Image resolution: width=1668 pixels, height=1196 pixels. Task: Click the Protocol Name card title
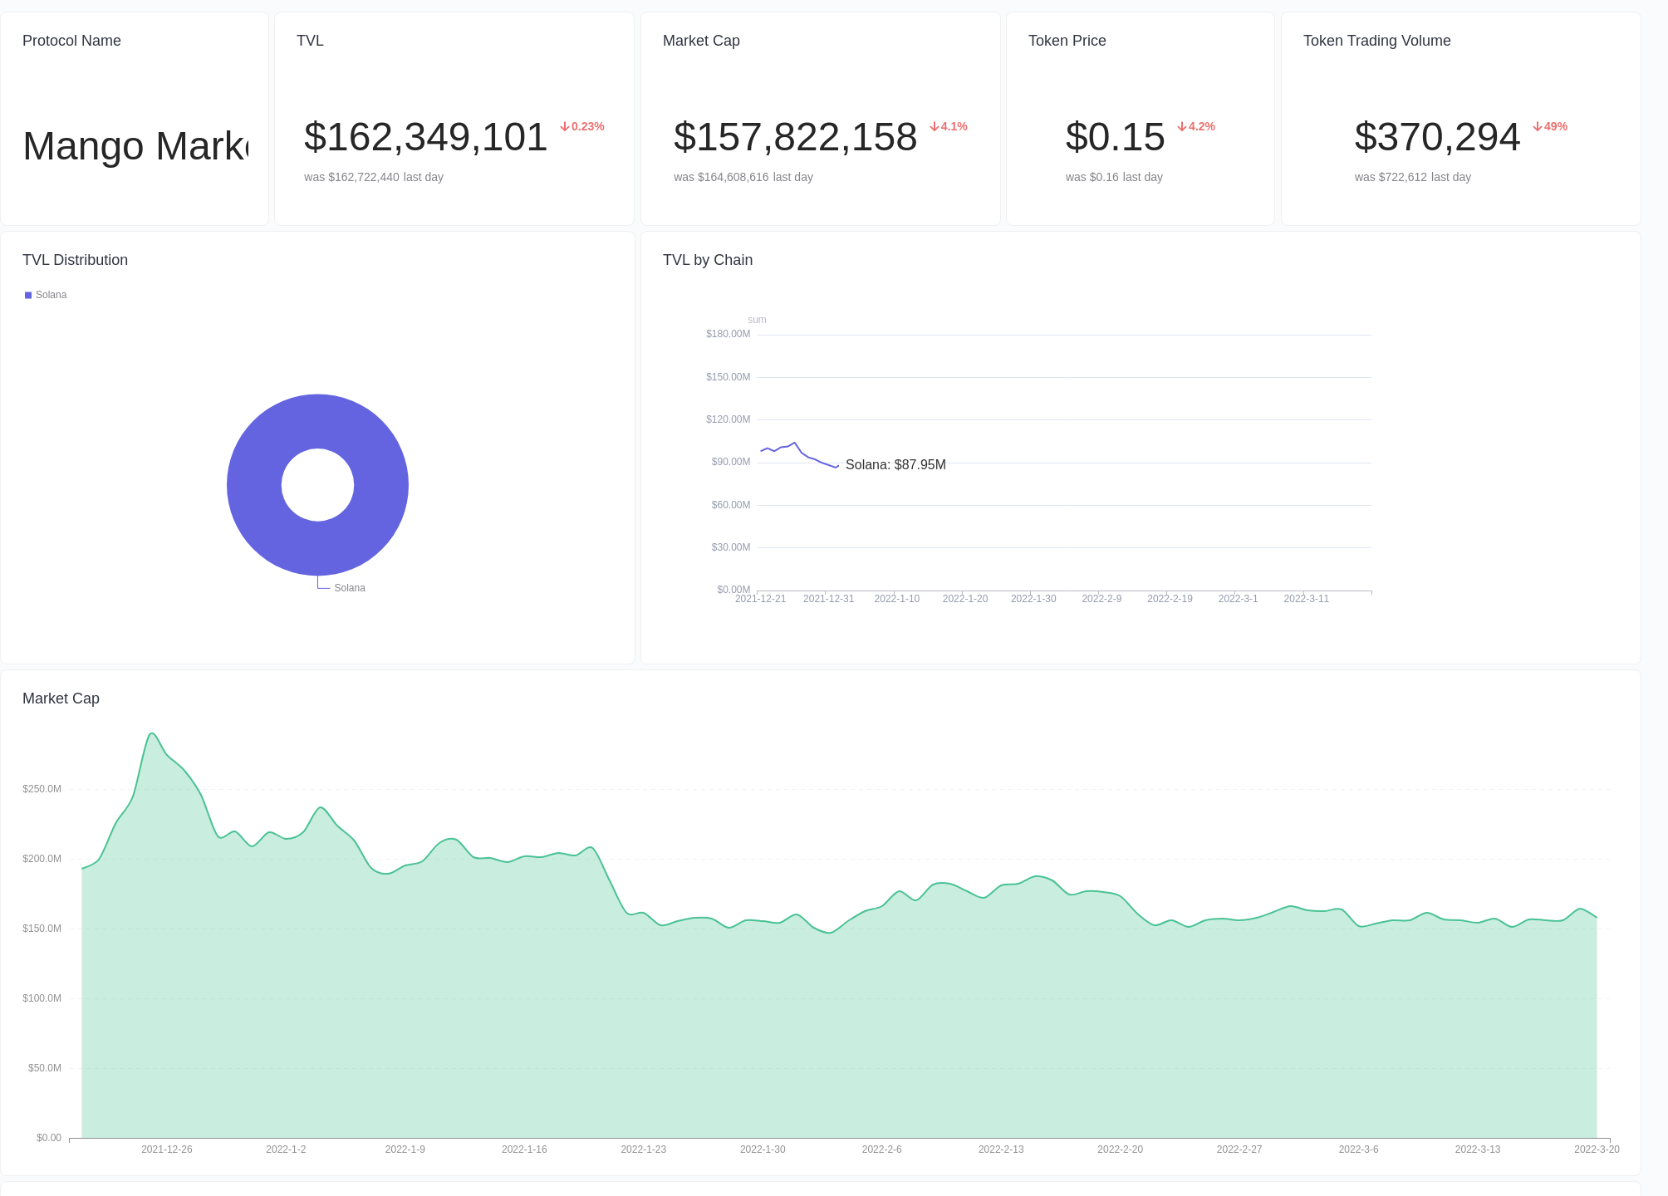[71, 41]
